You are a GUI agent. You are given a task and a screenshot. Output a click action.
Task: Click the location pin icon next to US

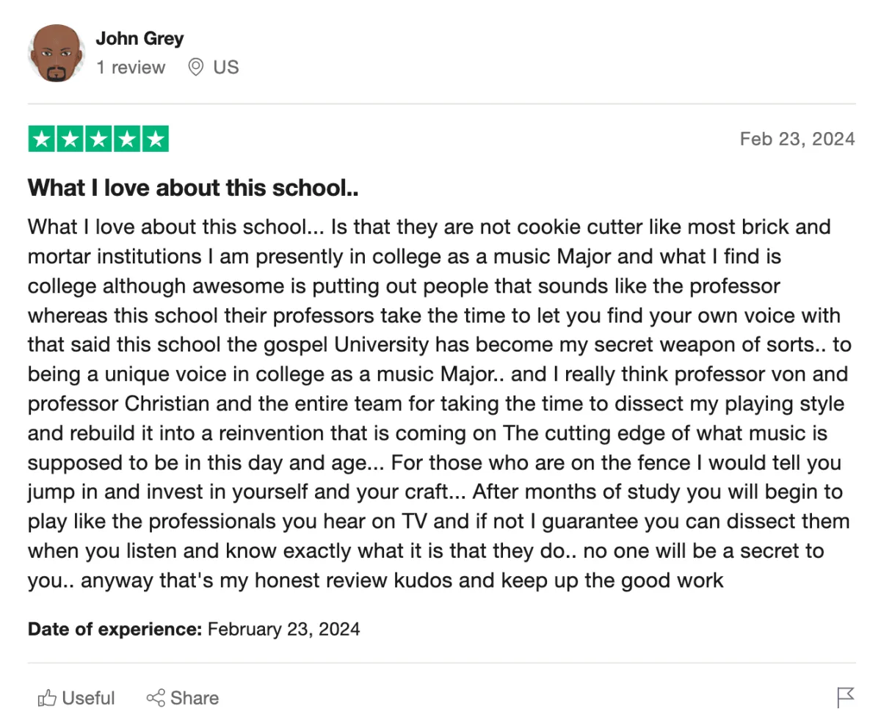coord(195,68)
